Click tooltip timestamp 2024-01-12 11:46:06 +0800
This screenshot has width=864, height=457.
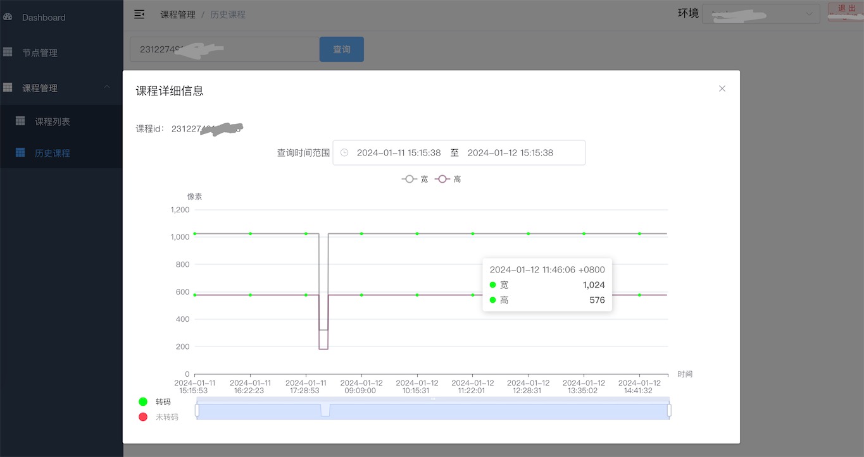[x=547, y=270]
